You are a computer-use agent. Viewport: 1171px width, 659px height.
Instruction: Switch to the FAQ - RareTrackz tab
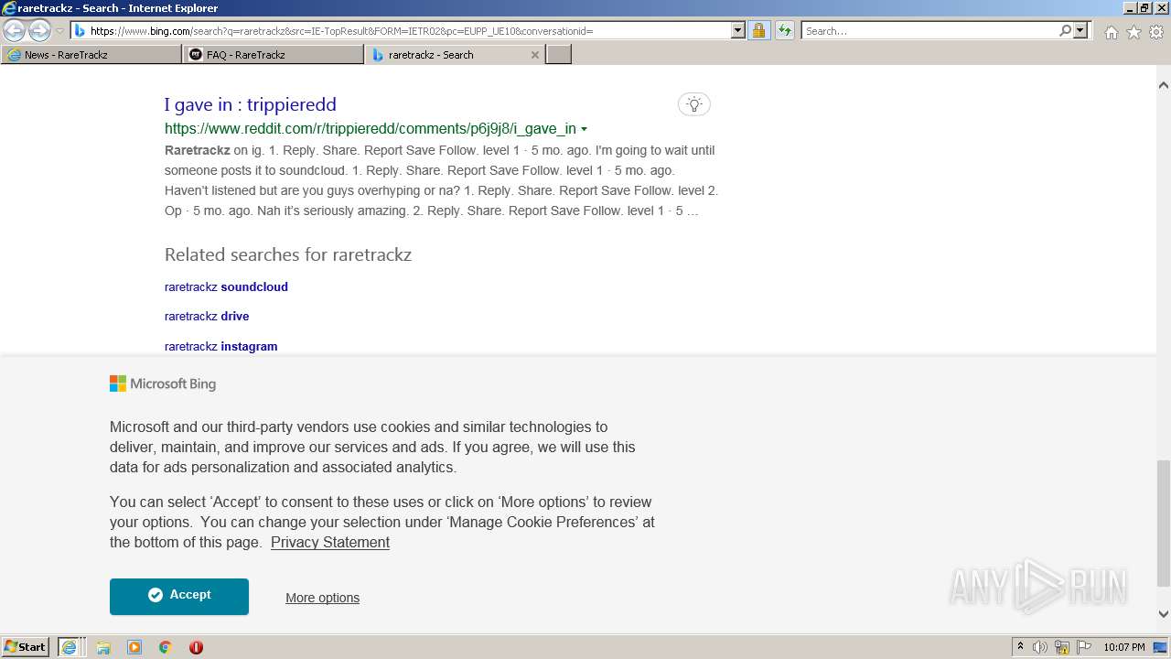tap(274, 55)
